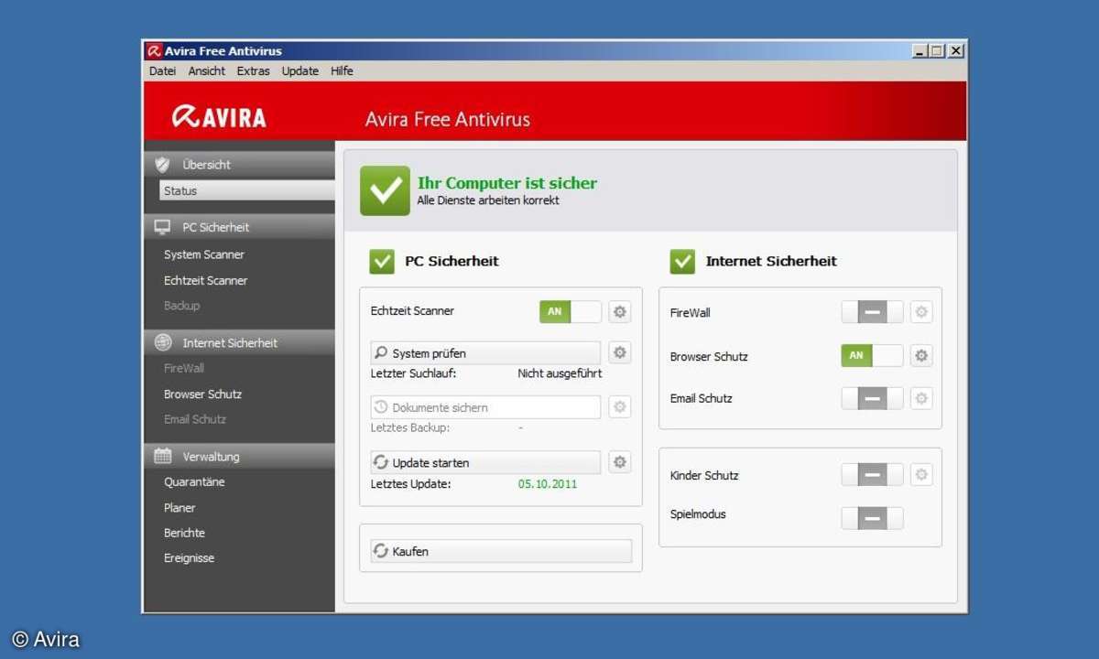The image size is (1099, 659).
Task: Select FireWall in the sidebar
Action: click(184, 368)
